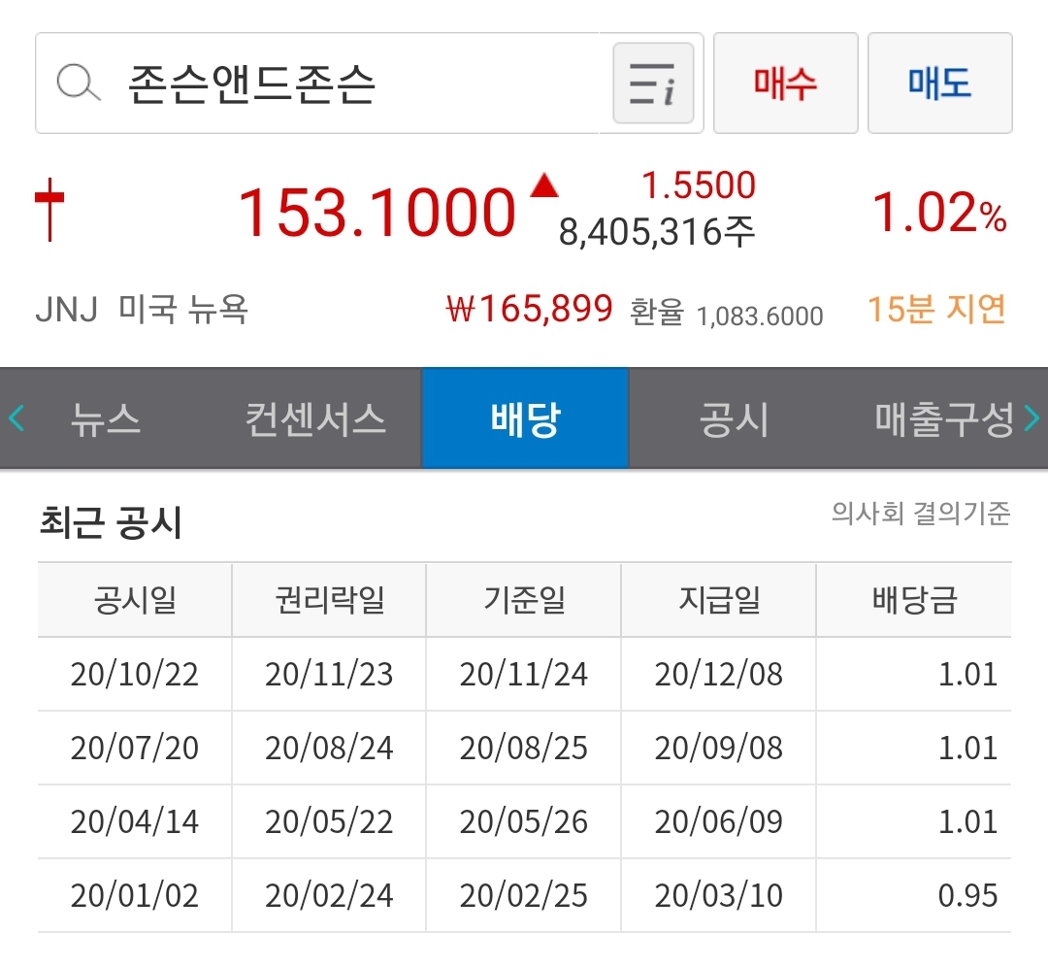Click the magnifier search icon
Screen dimensions: 1048x967
pyautogui.click(x=79, y=83)
